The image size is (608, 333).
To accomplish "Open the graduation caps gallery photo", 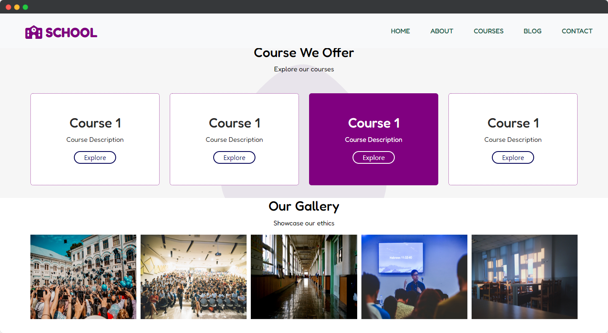I will [83, 277].
